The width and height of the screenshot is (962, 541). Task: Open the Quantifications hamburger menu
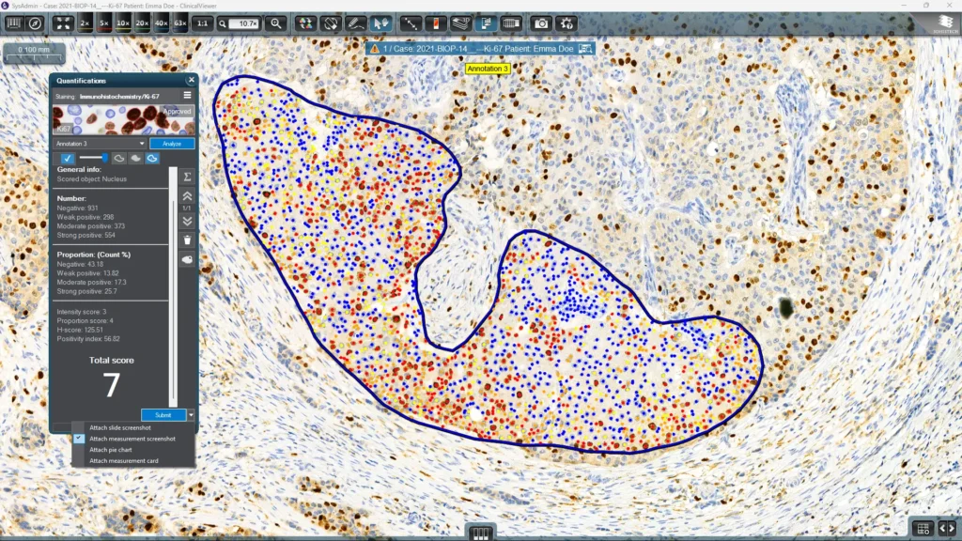[187, 96]
